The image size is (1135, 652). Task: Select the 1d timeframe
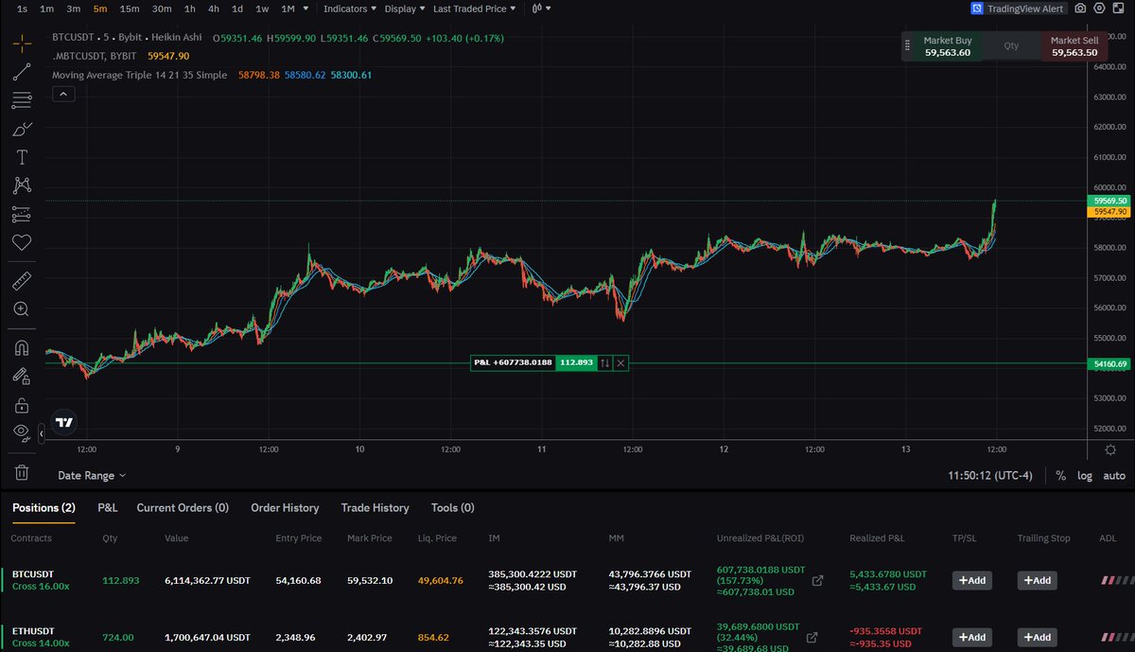(x=237, y=9)
